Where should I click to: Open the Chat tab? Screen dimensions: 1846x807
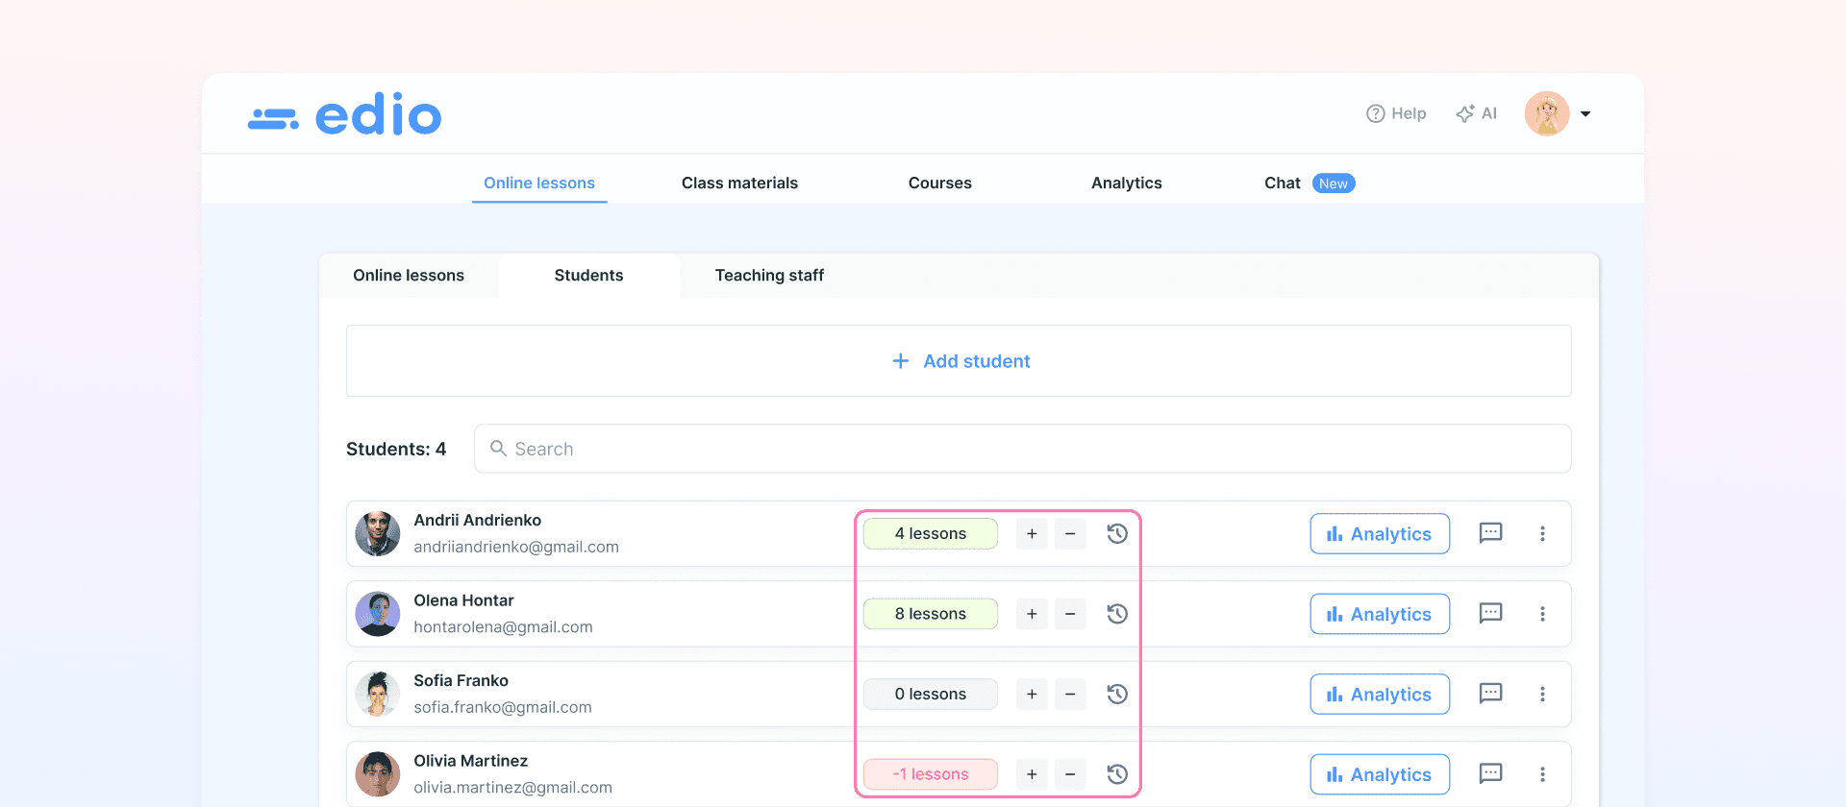tap(1309, 183)
